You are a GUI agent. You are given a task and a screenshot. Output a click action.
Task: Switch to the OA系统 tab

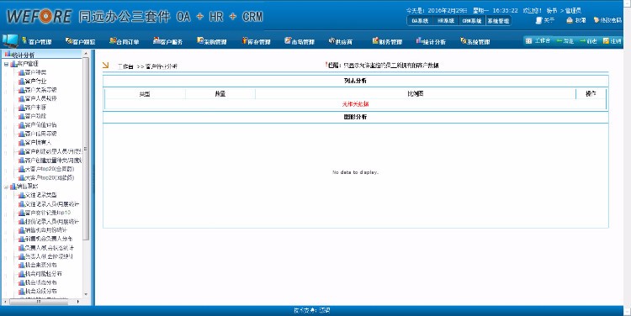(x=420, y=20)
